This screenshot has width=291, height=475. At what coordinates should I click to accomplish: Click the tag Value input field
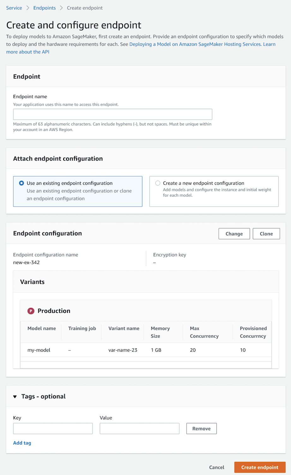coord(139,428)
